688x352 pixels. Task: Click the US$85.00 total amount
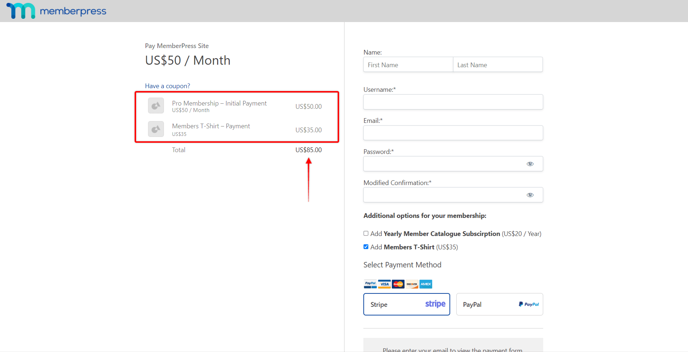click(x=308, y=150)
